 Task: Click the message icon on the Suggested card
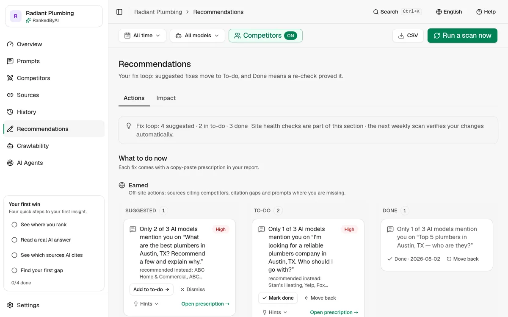click(133, 229)
